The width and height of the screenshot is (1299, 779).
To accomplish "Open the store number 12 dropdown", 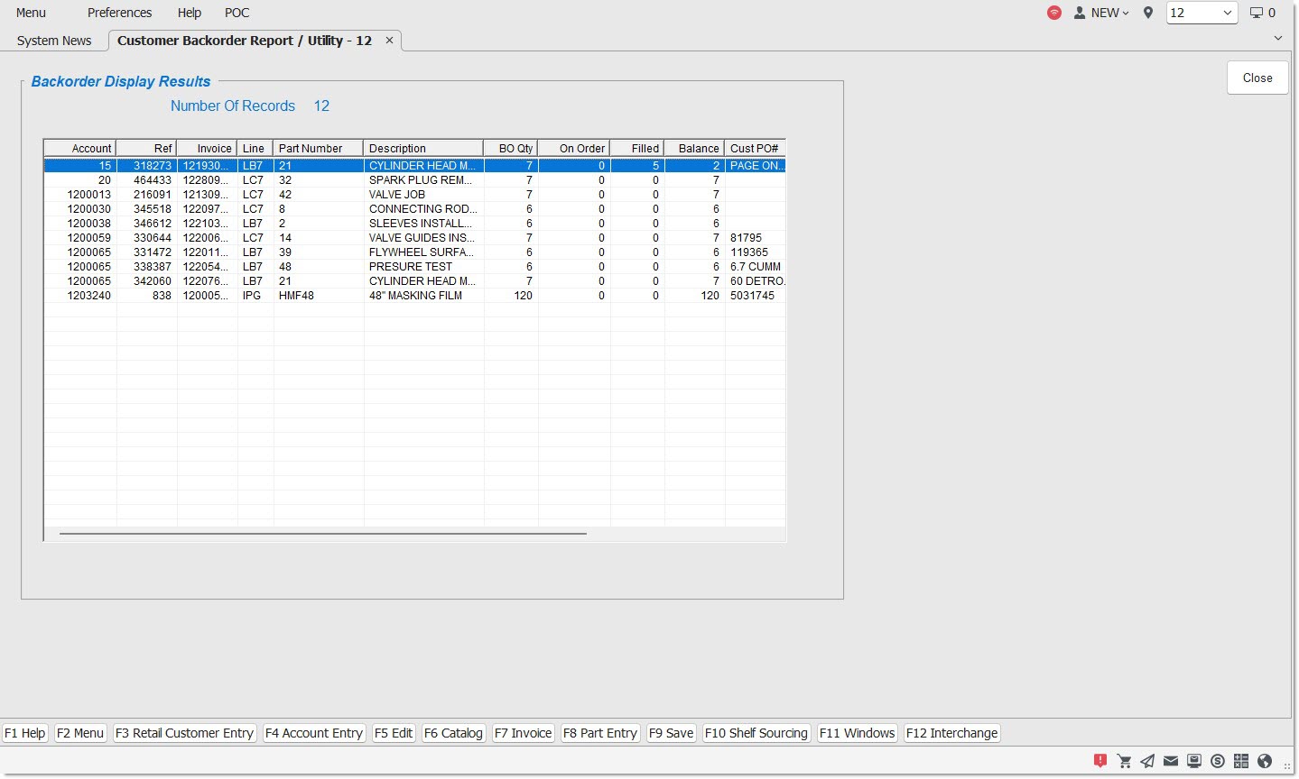I will (1202, 13).
